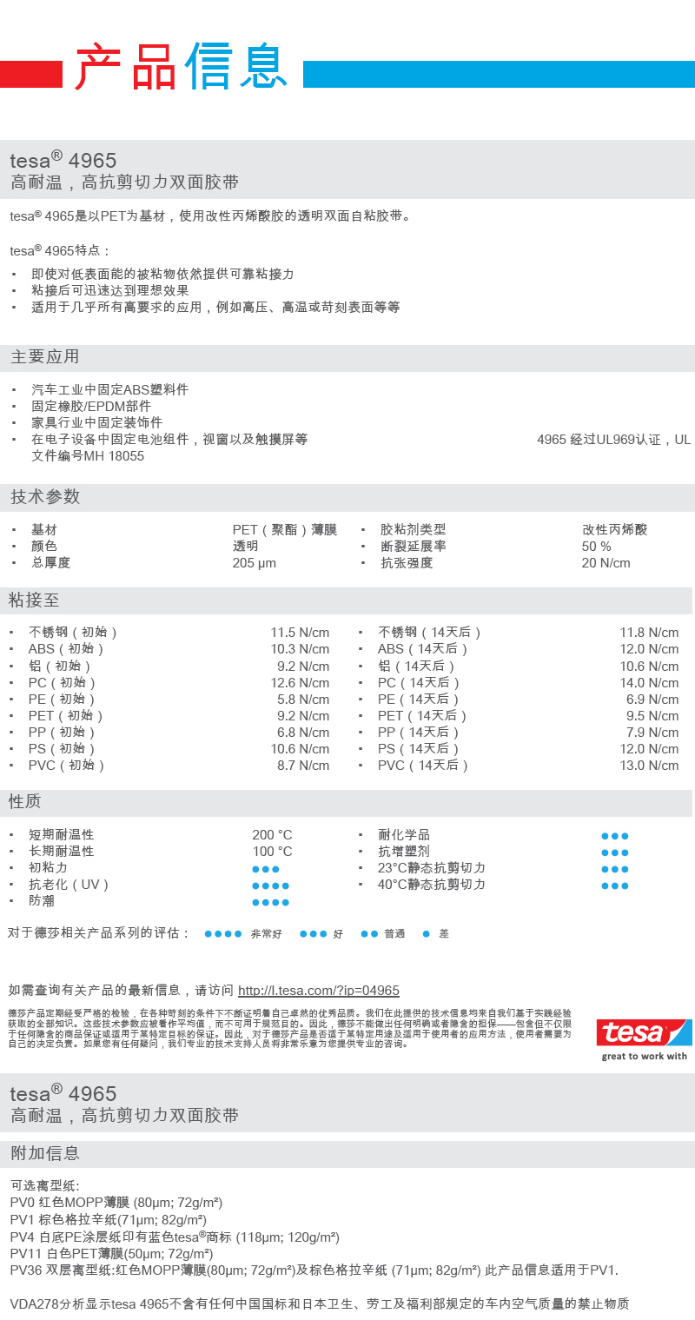Image resolution: width=695 pixels, height=1320 pixels.
Task: Click the 性质 section heading
Action: click(25, 800)
